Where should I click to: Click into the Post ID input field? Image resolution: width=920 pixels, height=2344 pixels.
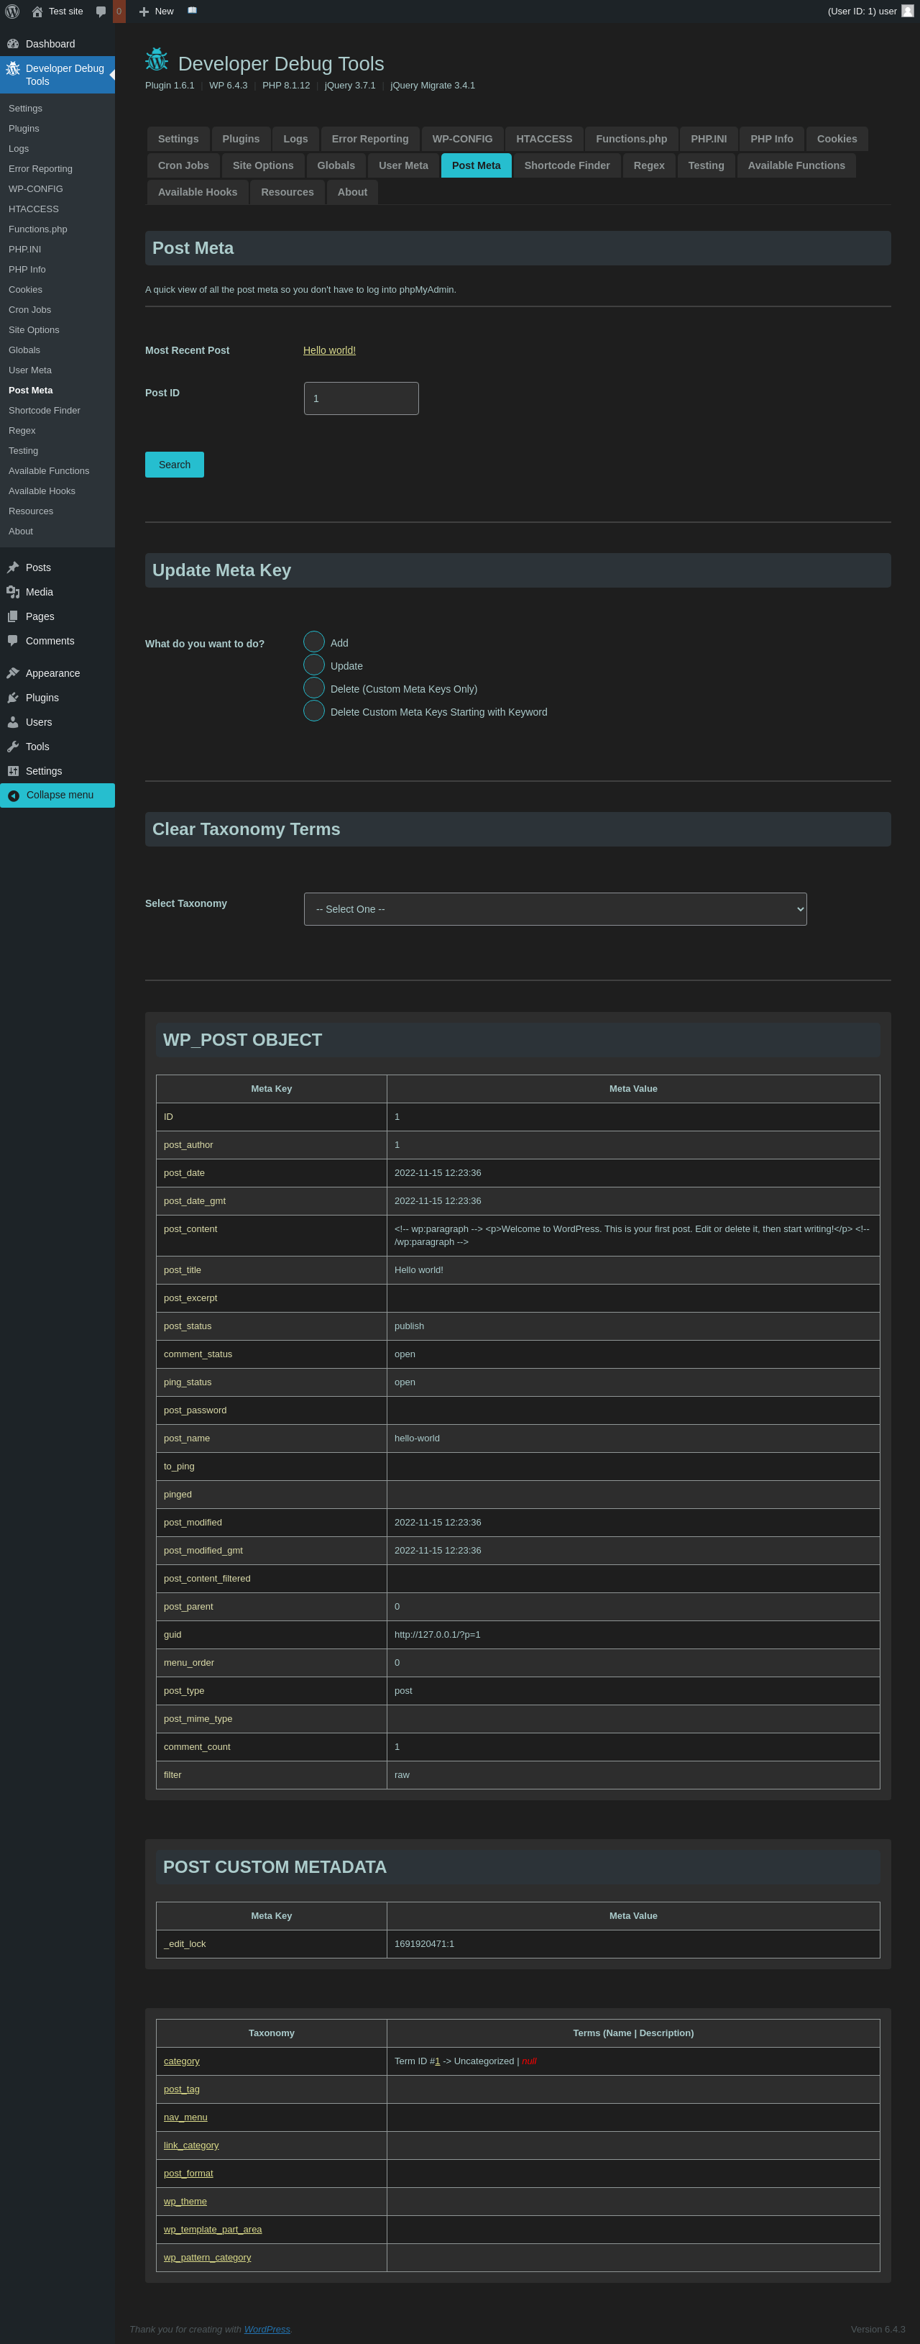click(361, 398)
